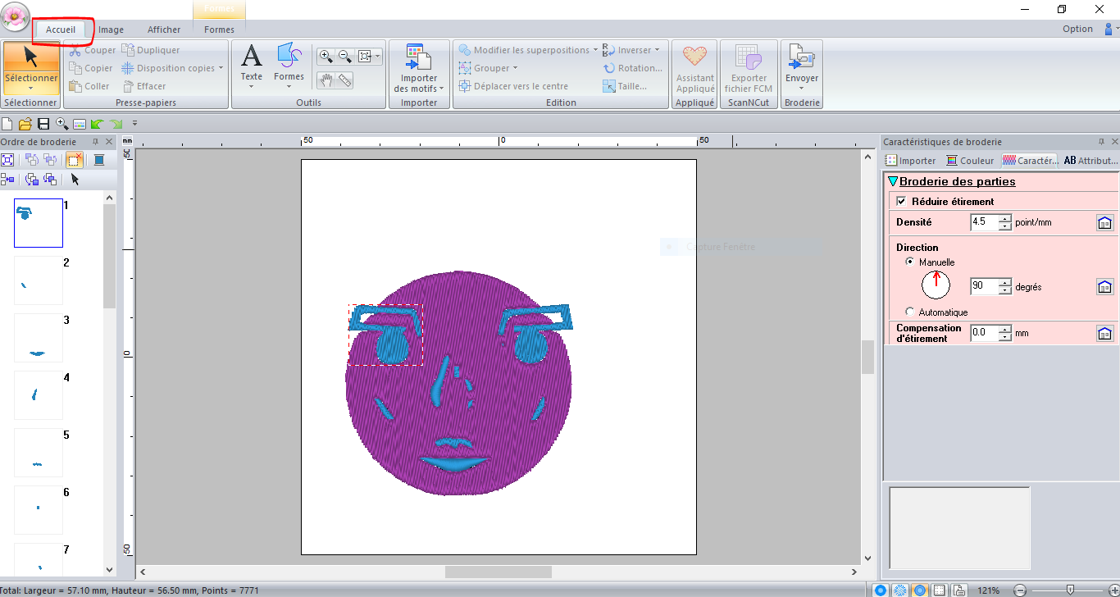Collapse the Broderie des parties section

[893, 182]
